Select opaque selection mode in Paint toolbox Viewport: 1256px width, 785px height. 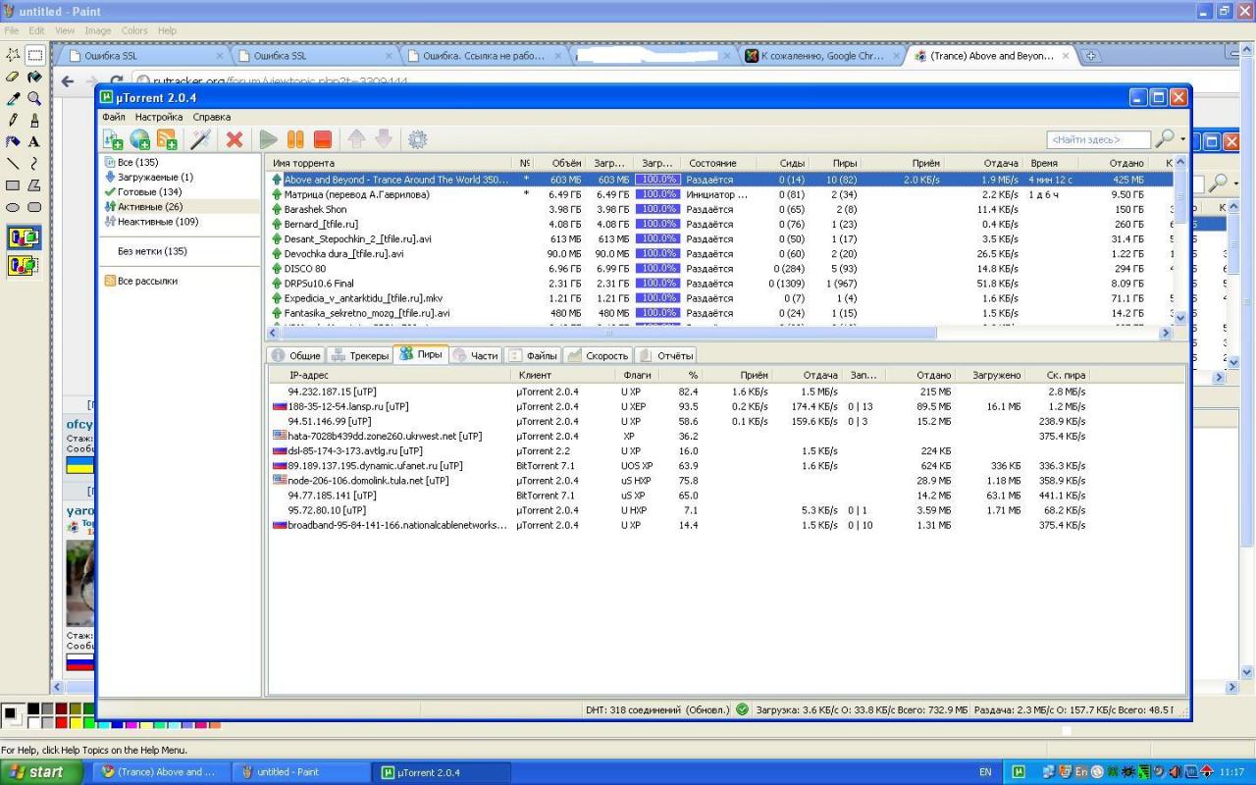point(24,237)
